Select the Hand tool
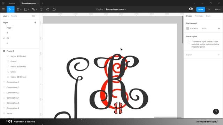223x125 pixels. point(48,9)
